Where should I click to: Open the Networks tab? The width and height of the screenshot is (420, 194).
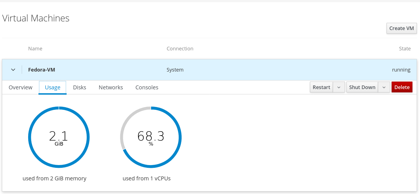click(111, 87)
